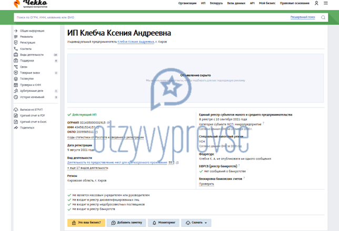Click the Поделиться share icon
Viewport: 339px width, 231px height.
tap(16, 128)
